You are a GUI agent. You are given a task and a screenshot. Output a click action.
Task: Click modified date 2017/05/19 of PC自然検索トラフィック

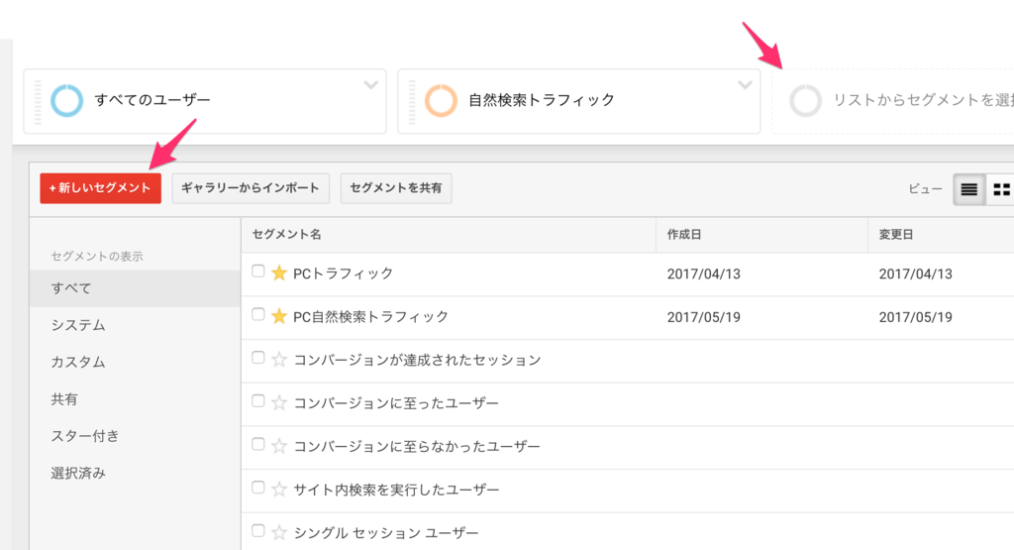(x=916, y=318)
